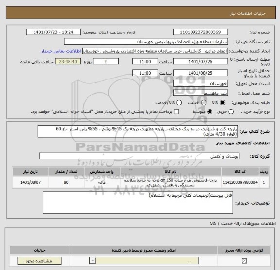The height and width of the screenshot is (270, 280).
Task: Click the response deadline date 1401/07/26
Action: pos(200,62)
